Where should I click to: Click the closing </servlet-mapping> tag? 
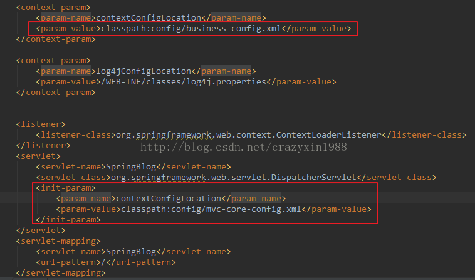tap(61, 272)
